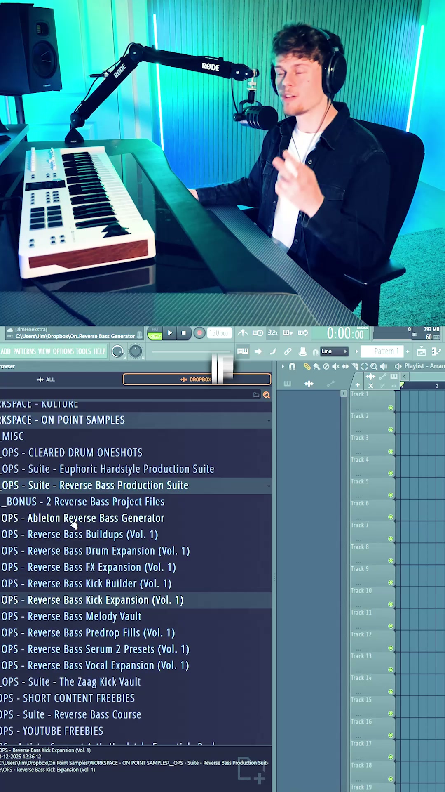Open the playlist options arrow menu
Viewport: 445px width, 792px height.
[x=283, y=366]
